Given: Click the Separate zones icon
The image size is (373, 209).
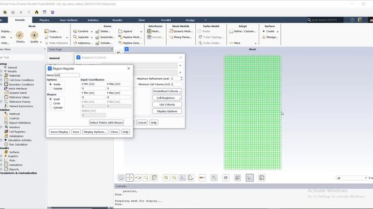Looking at the screenshot, I should [x=75, y=37].
